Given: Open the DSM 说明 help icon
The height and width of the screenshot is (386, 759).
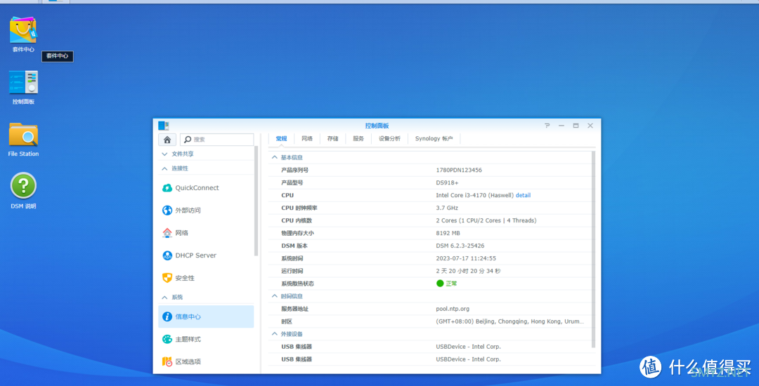Looking at the screenshot, I should pyautogui.click(x=23, y=185).
